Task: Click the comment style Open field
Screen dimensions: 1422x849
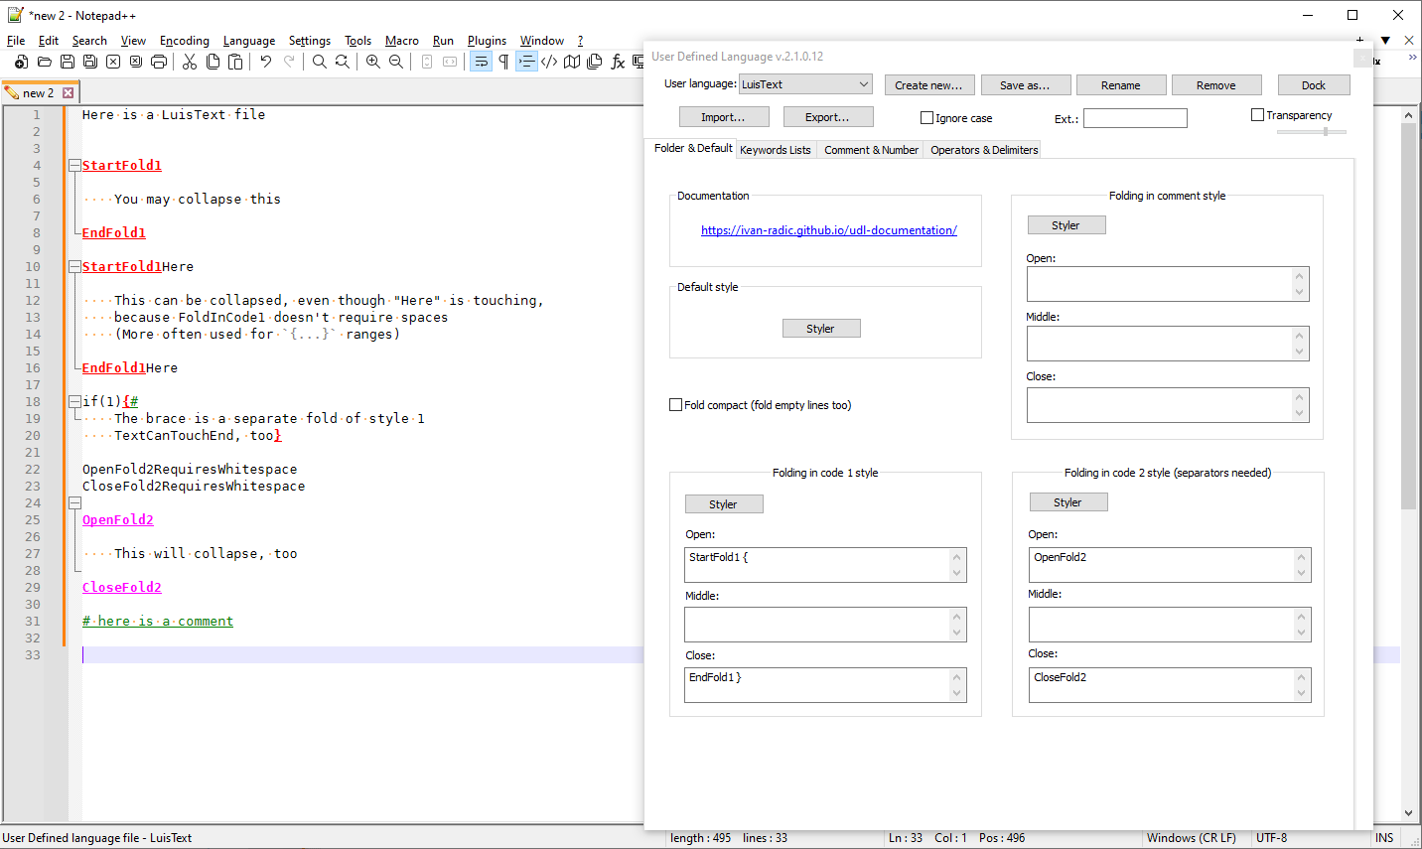Action: [x=1168, y=284]
